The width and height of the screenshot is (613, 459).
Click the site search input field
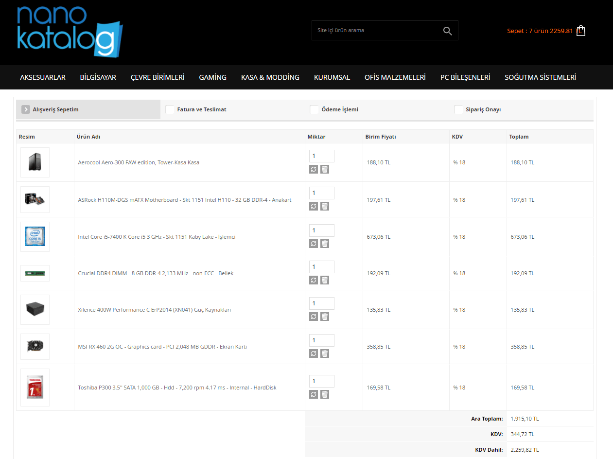[x=377, y=30]
